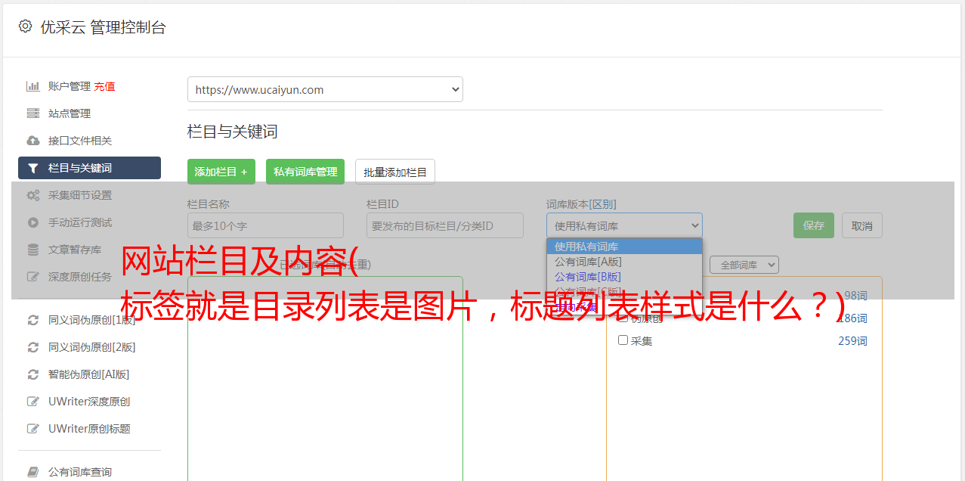Click the green 保存 button
This screenshot has height=481, width=965.
814,225
